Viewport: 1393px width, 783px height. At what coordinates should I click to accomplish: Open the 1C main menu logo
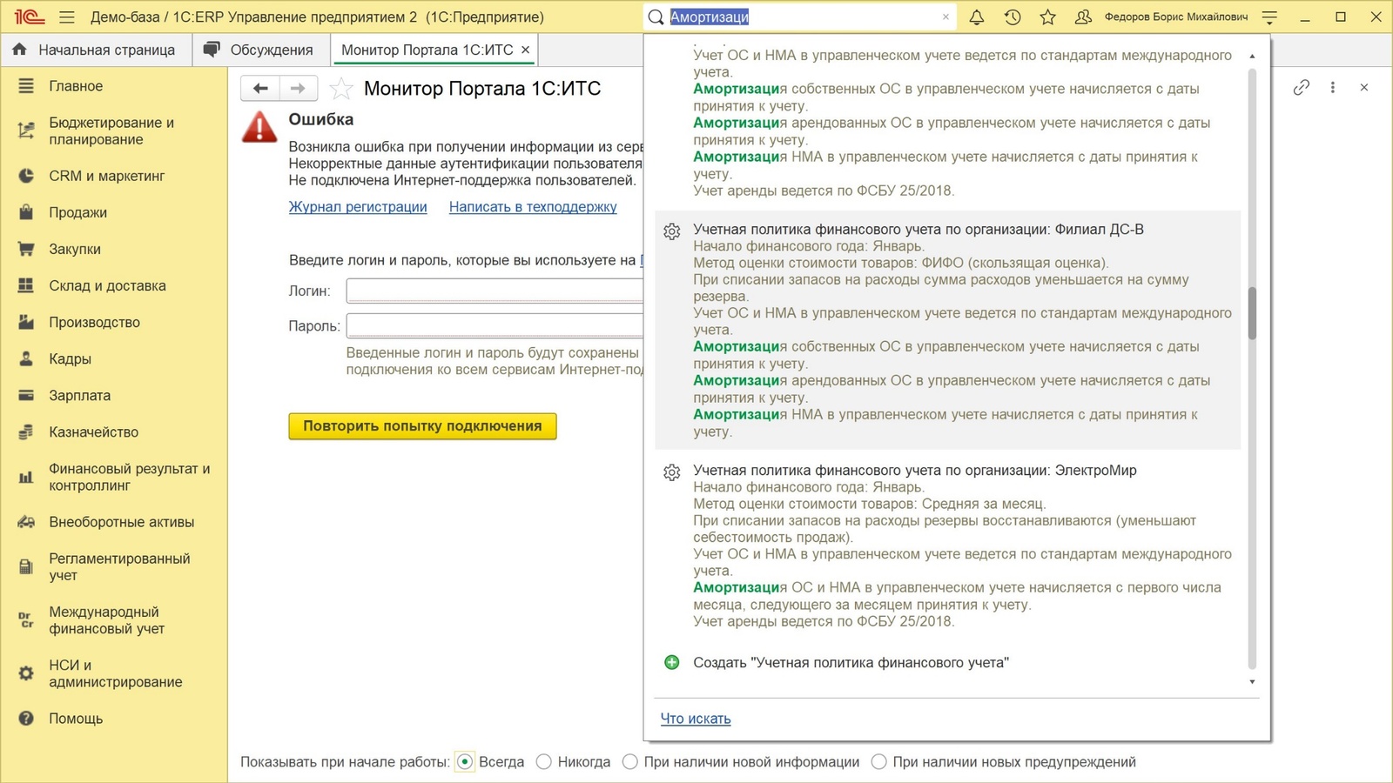(x=29, y=17)
